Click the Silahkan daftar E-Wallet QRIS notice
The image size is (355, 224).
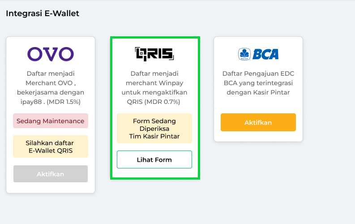pyautogui.click(x=51, y=146)
